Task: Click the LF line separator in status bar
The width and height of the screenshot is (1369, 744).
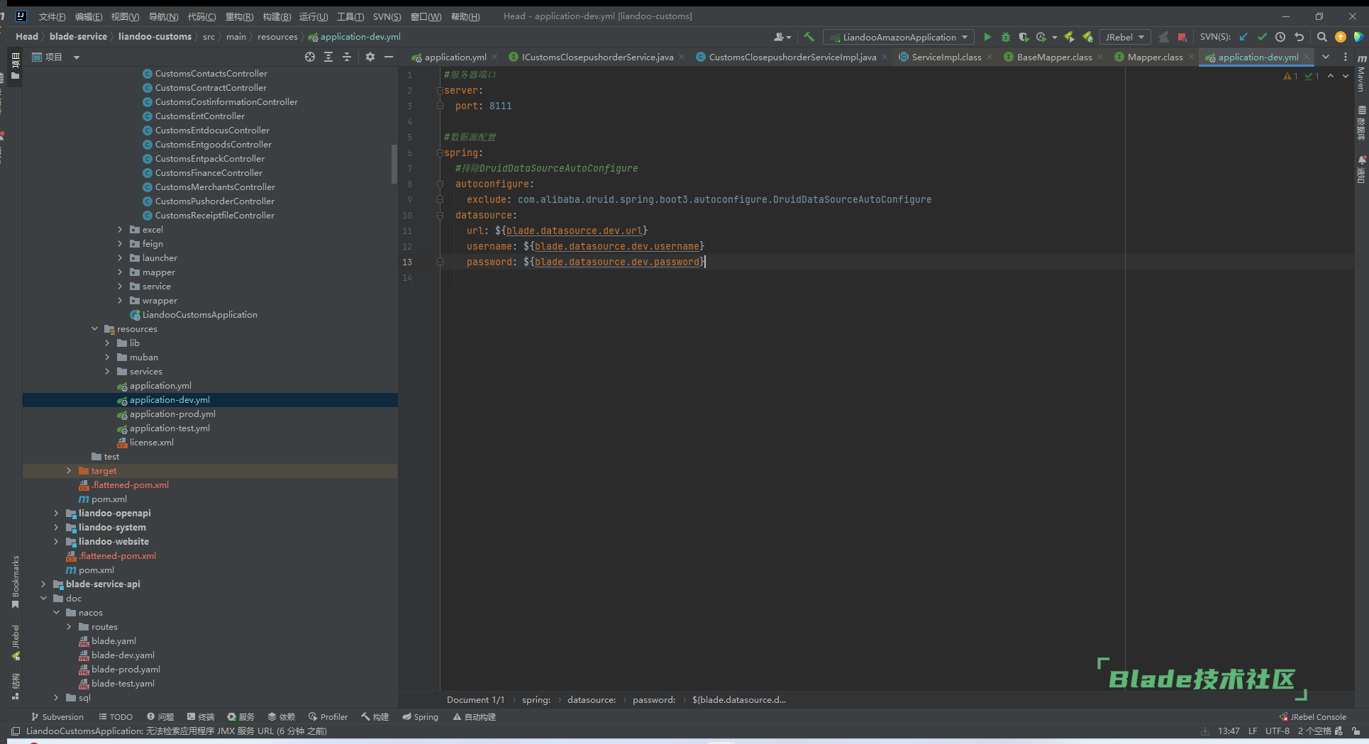Action: [1253, 731]
